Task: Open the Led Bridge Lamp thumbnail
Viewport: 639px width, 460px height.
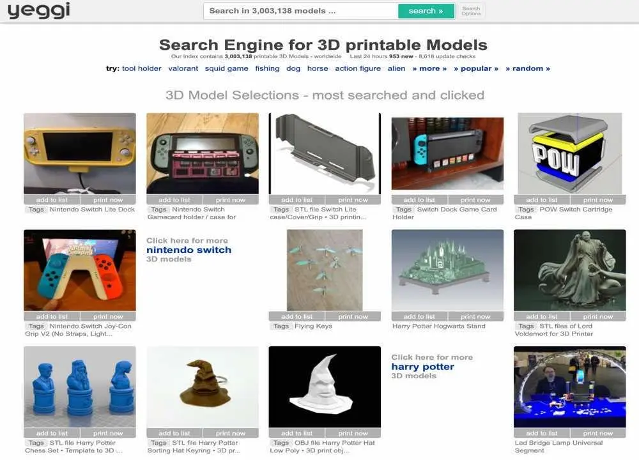Action: [570, 387]
